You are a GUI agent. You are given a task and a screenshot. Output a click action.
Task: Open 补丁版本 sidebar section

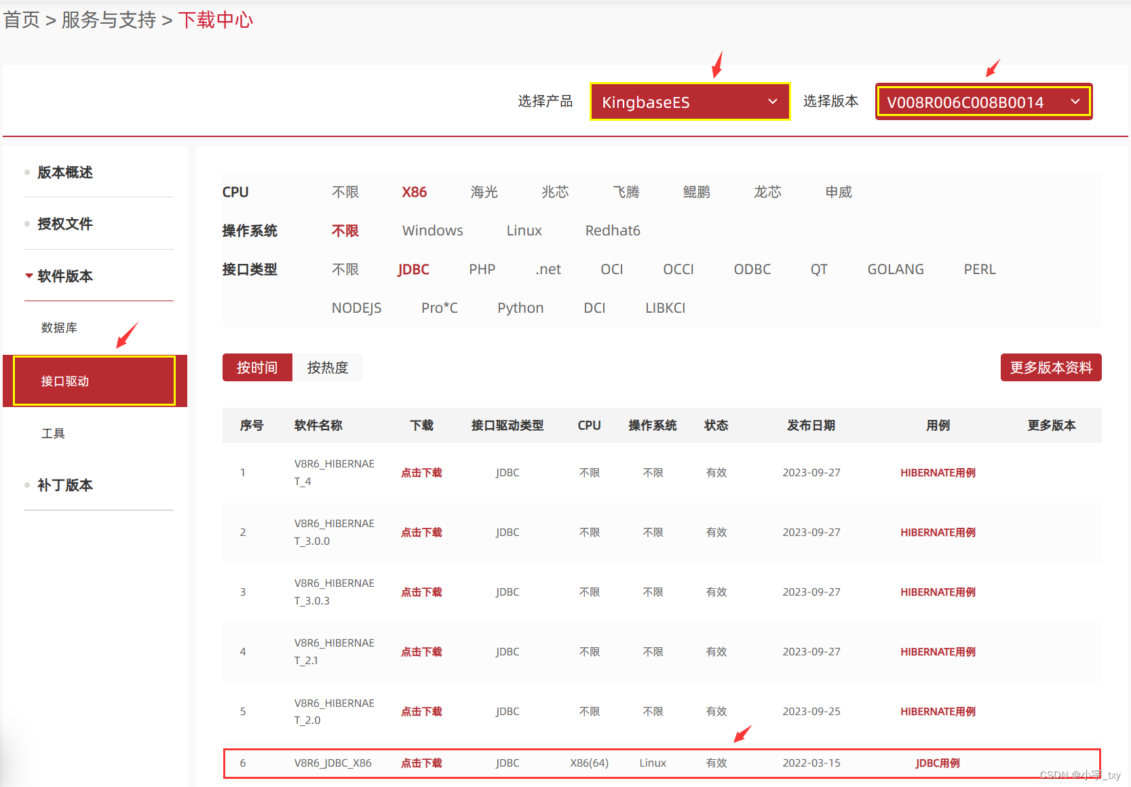pyautogui.click(x=65, y=485)
